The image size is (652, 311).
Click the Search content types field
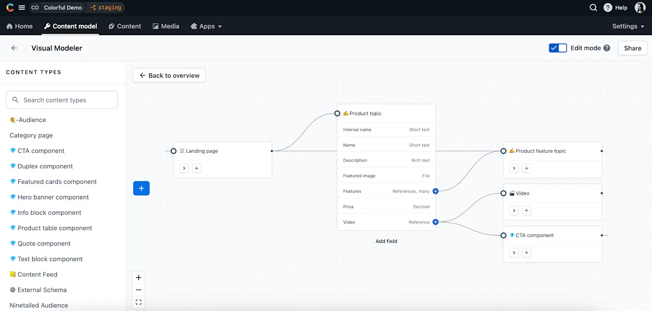pyautogui.click(x=62, y=100)
